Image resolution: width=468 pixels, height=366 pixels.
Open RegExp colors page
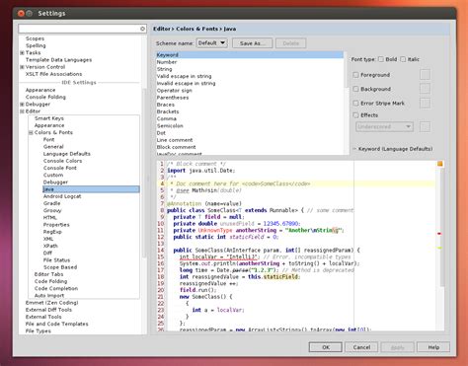(52, 232)
